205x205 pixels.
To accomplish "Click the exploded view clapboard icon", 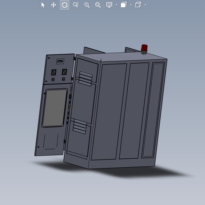I will (124, 5).
